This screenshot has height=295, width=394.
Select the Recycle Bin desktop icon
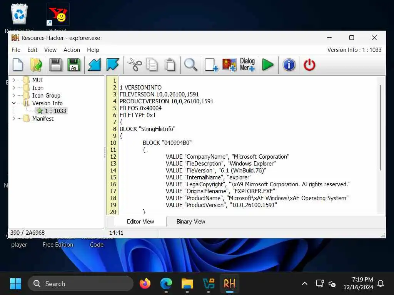pos(19,17)
